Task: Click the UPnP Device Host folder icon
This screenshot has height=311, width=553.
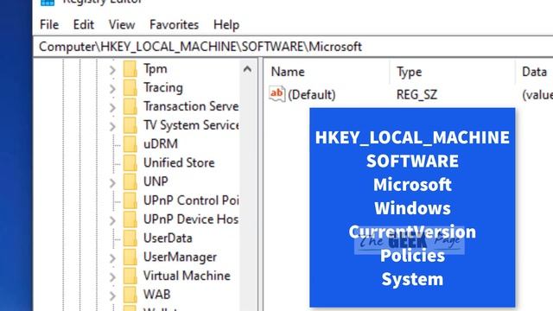Action: 130,219
